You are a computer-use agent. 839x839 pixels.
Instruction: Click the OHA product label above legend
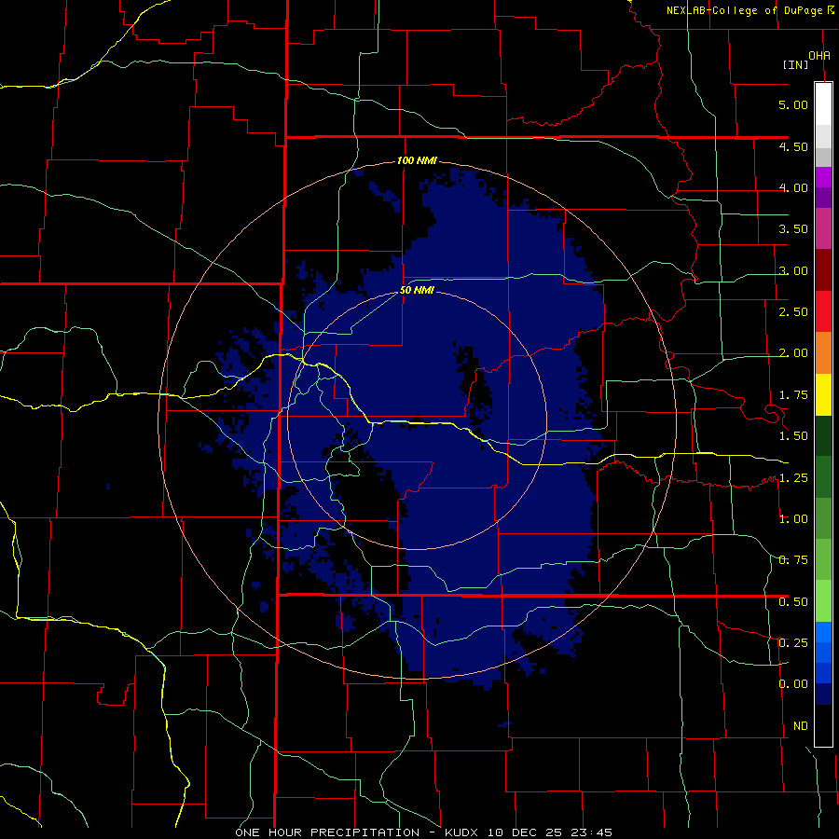pyautogui.click(x=819, y=55)
